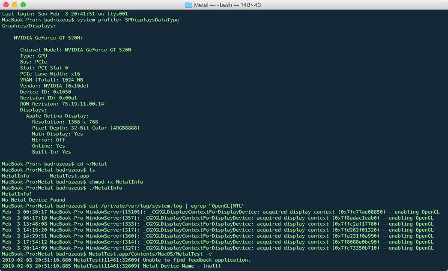This screenshot has height=271, width=448.
Task: Click the 'Last login: Sun Feb 3 20:41:51' line
Action: click(65, 14)
